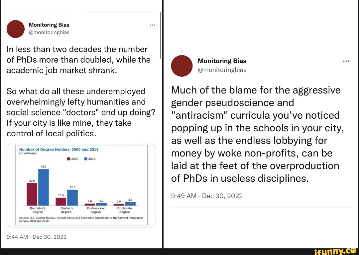The width and height of the screenshot is (359, 255).
Task: Click the 9:44 AM Dec 30 timestamp
Action: [x=37, y=237]
